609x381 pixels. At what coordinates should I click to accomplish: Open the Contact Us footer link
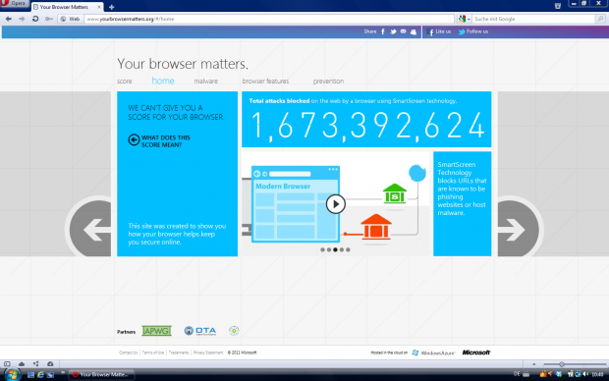click(128, 353)
